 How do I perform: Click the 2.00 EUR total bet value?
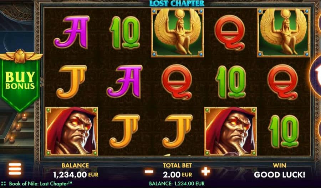[178, 174]
